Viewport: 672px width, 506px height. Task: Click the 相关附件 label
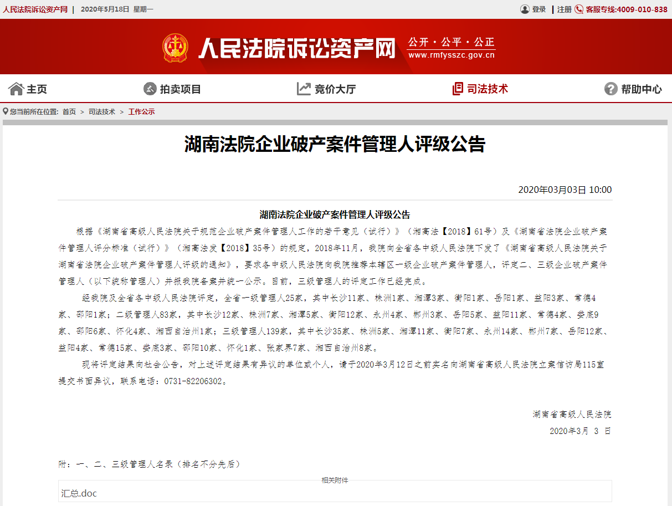(x=335, y=480)
